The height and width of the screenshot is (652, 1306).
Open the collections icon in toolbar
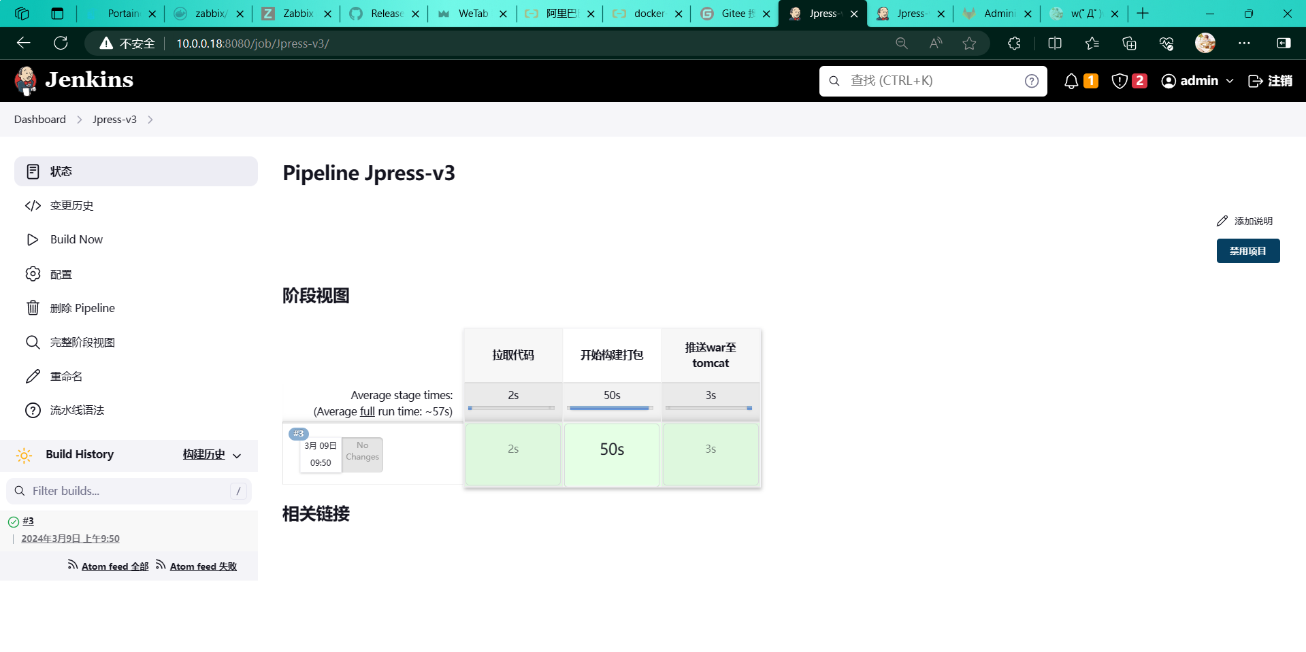click(x=1130, y=44)
